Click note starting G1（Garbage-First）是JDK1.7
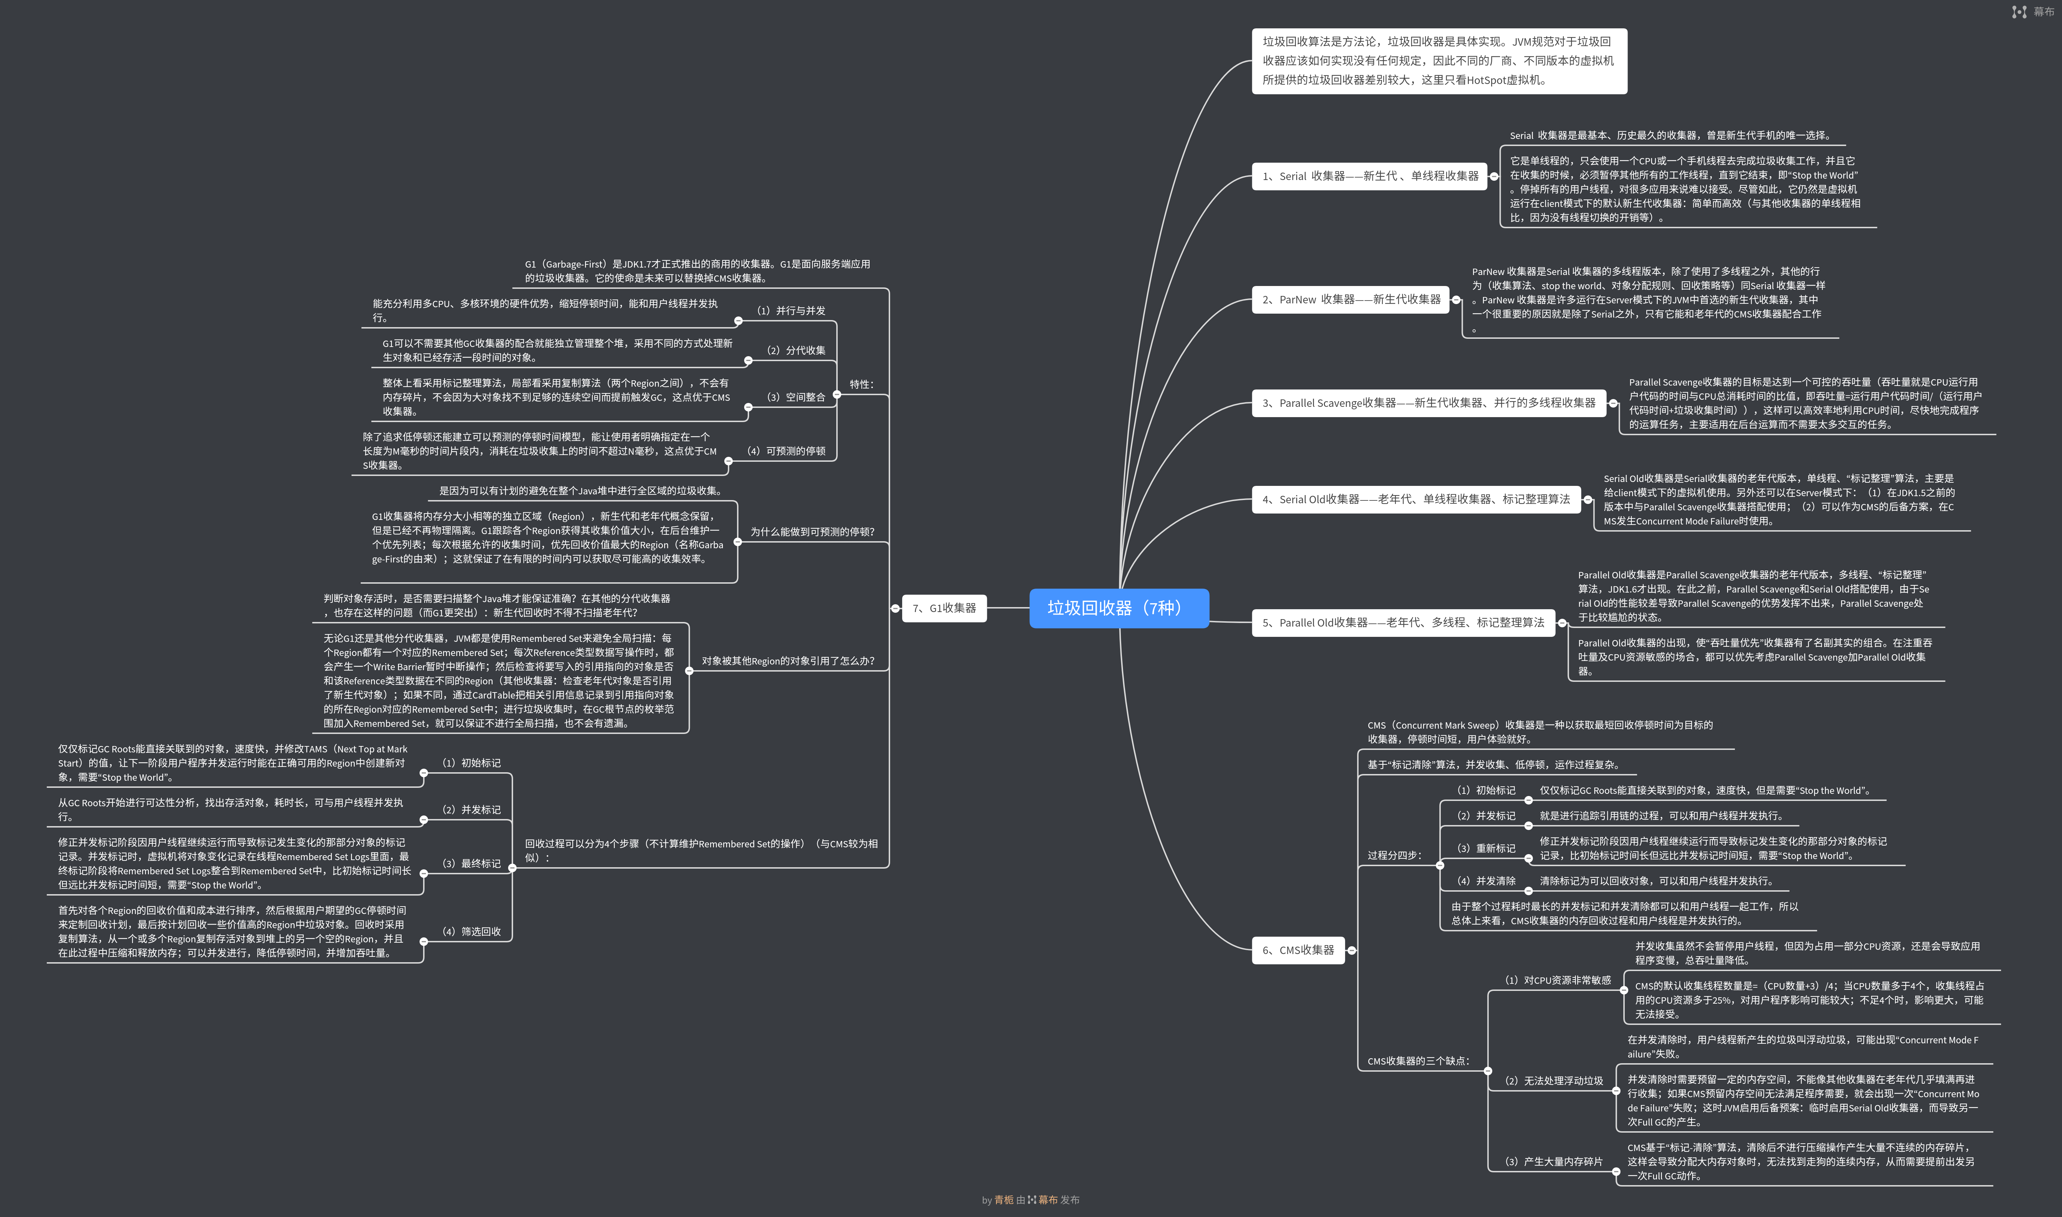Screen dimensions: 2062x1217 [x=698, y=271]
